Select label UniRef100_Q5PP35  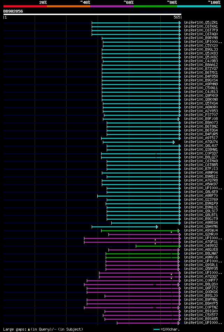pyautogui.click(x=201, y=269)
